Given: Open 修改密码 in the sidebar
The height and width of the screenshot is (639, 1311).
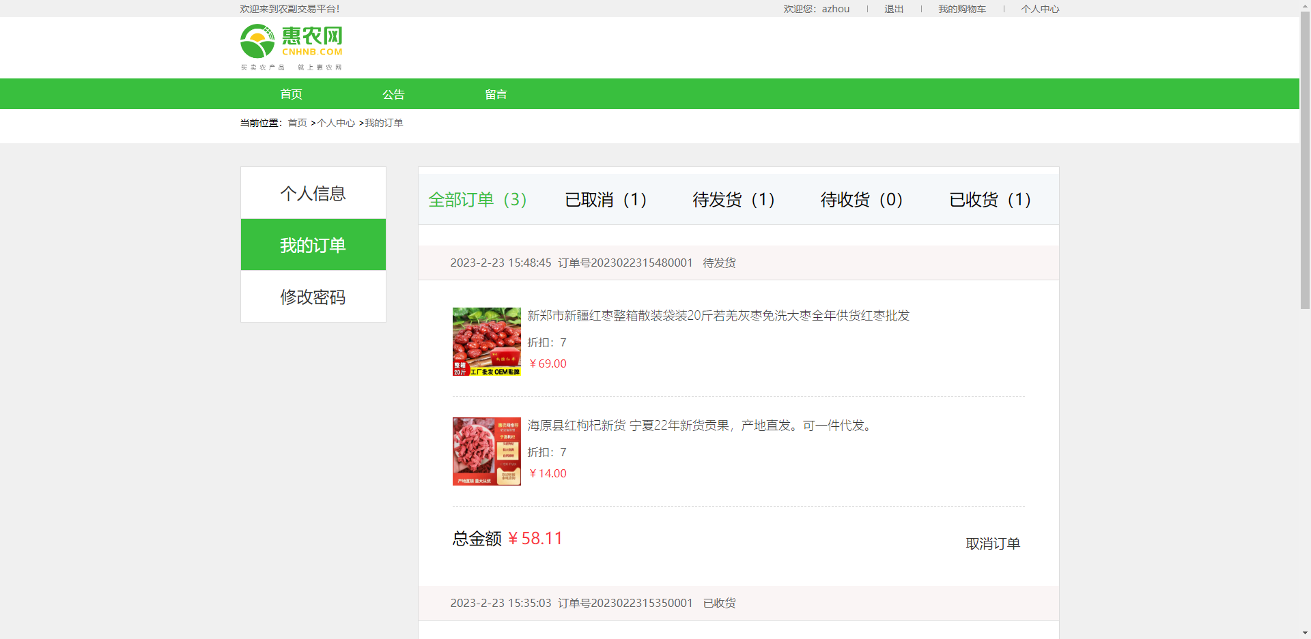Looking at the screenshot, I should tap(313, 297).
